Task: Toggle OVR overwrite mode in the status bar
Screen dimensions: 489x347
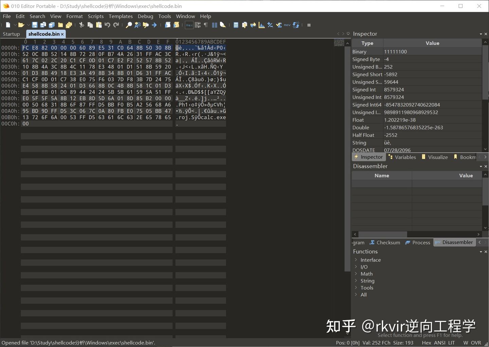Action: point(476,343)
